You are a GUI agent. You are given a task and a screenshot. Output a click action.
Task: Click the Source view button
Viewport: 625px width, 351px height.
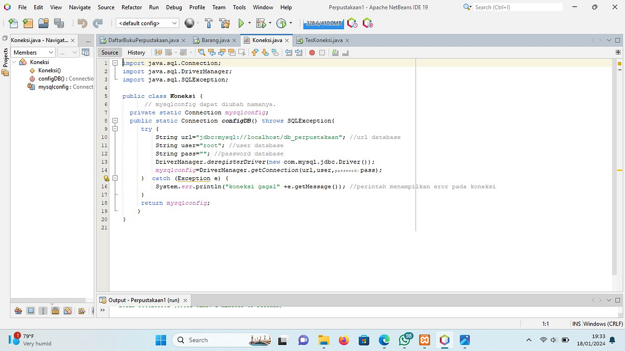coord(110,53)
